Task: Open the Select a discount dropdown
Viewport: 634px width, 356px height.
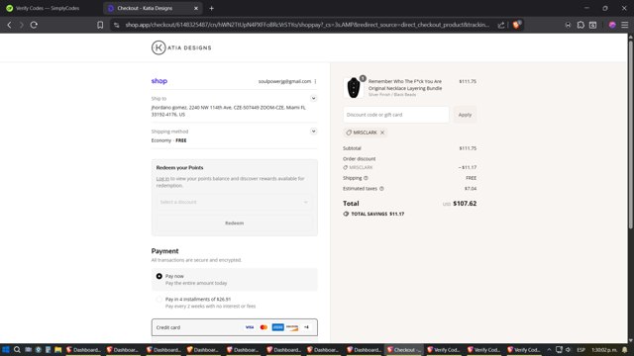Action: pyautogui.click(x=234, y=202)
